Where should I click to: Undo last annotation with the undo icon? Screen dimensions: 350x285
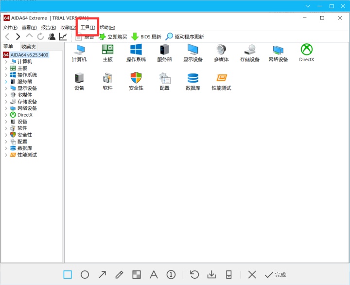coord(194,274)
